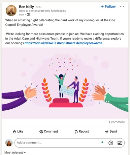Open the three-dot post options menu
This screenshot has height=155, width=130.
tap(122, 6)
